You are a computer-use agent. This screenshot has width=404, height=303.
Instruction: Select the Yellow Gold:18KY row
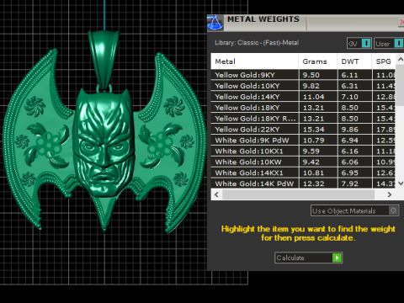pos(303,108)
